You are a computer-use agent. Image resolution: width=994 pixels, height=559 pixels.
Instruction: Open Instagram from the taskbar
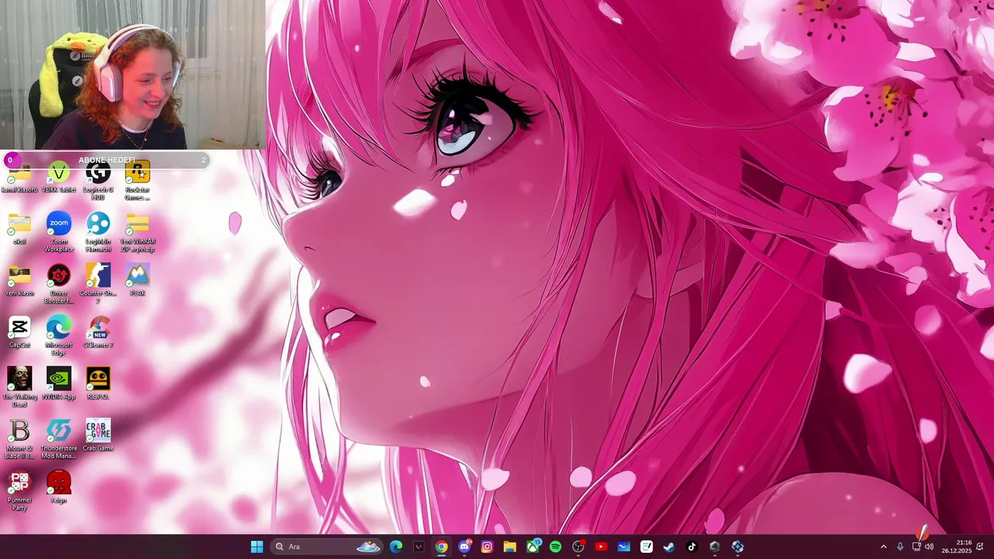pos(487,547)
